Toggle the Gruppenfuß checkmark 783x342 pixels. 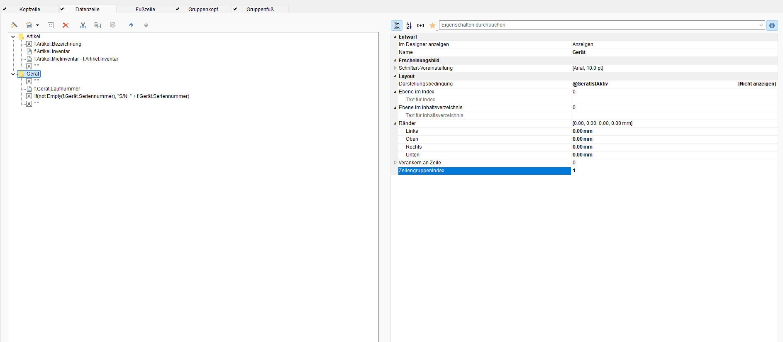tap(235, 9)
